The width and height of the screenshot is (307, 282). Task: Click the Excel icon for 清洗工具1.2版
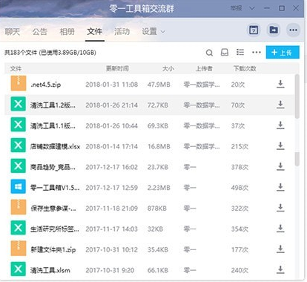point(19,104)
